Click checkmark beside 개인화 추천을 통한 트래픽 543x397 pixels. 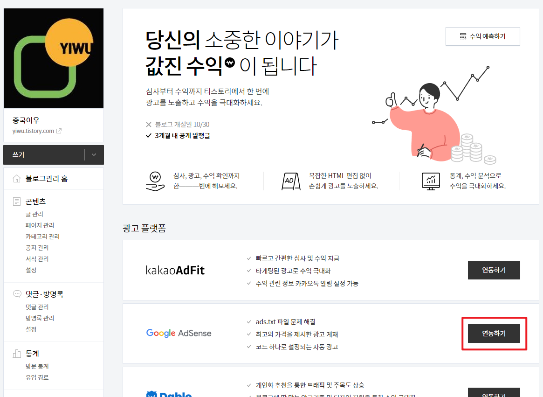pyautogui.click(x=248, y=385)
